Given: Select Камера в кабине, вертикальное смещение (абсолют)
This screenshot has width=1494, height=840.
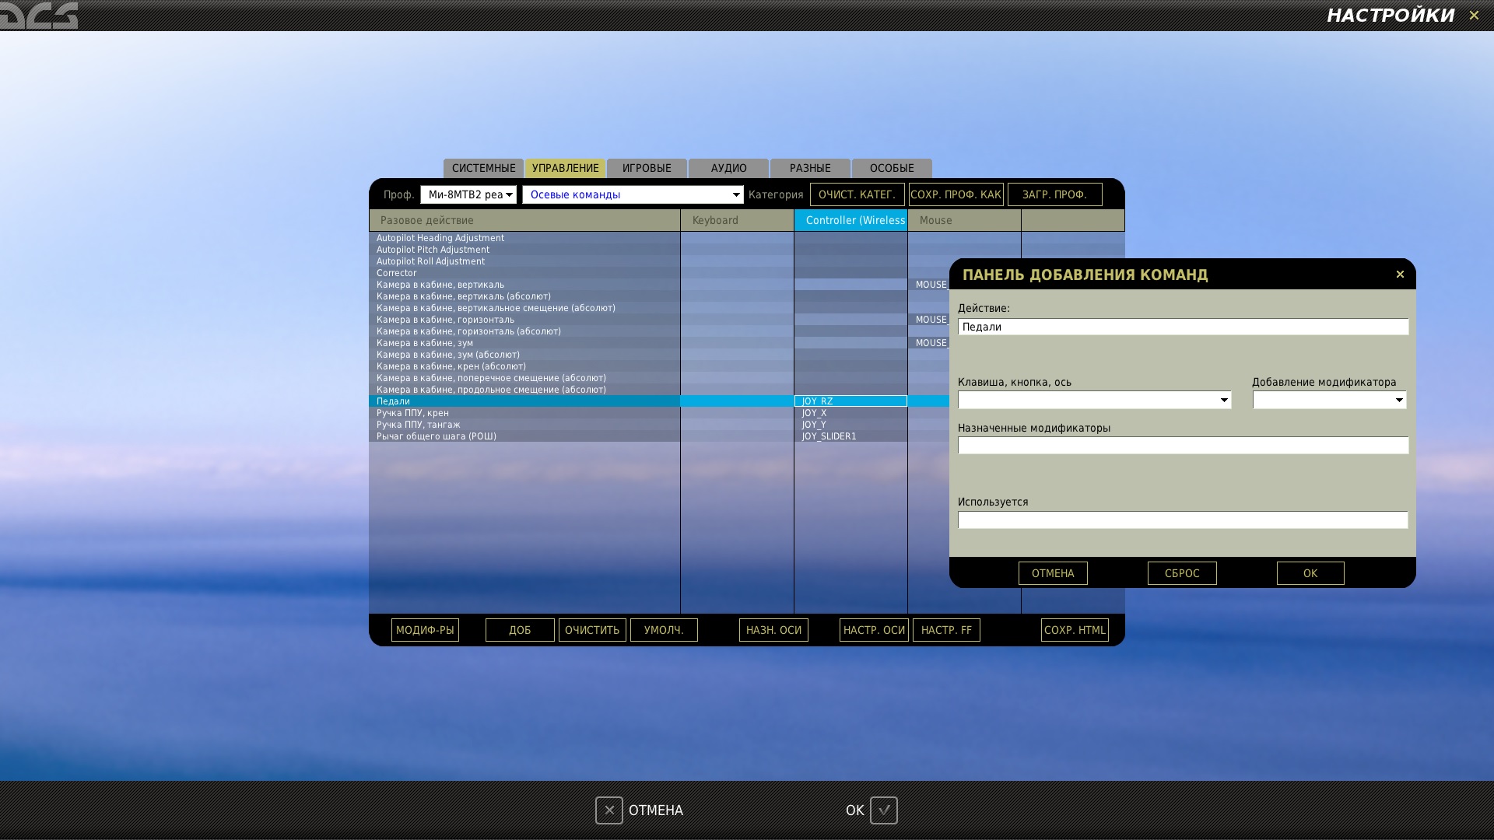Looking at the screenshot, I should coord(524,308).
